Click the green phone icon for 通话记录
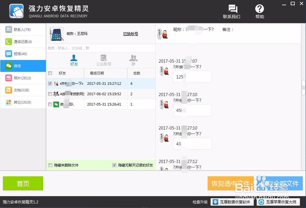Viewport: 306px width, 208px height. [x=9, y=42]
